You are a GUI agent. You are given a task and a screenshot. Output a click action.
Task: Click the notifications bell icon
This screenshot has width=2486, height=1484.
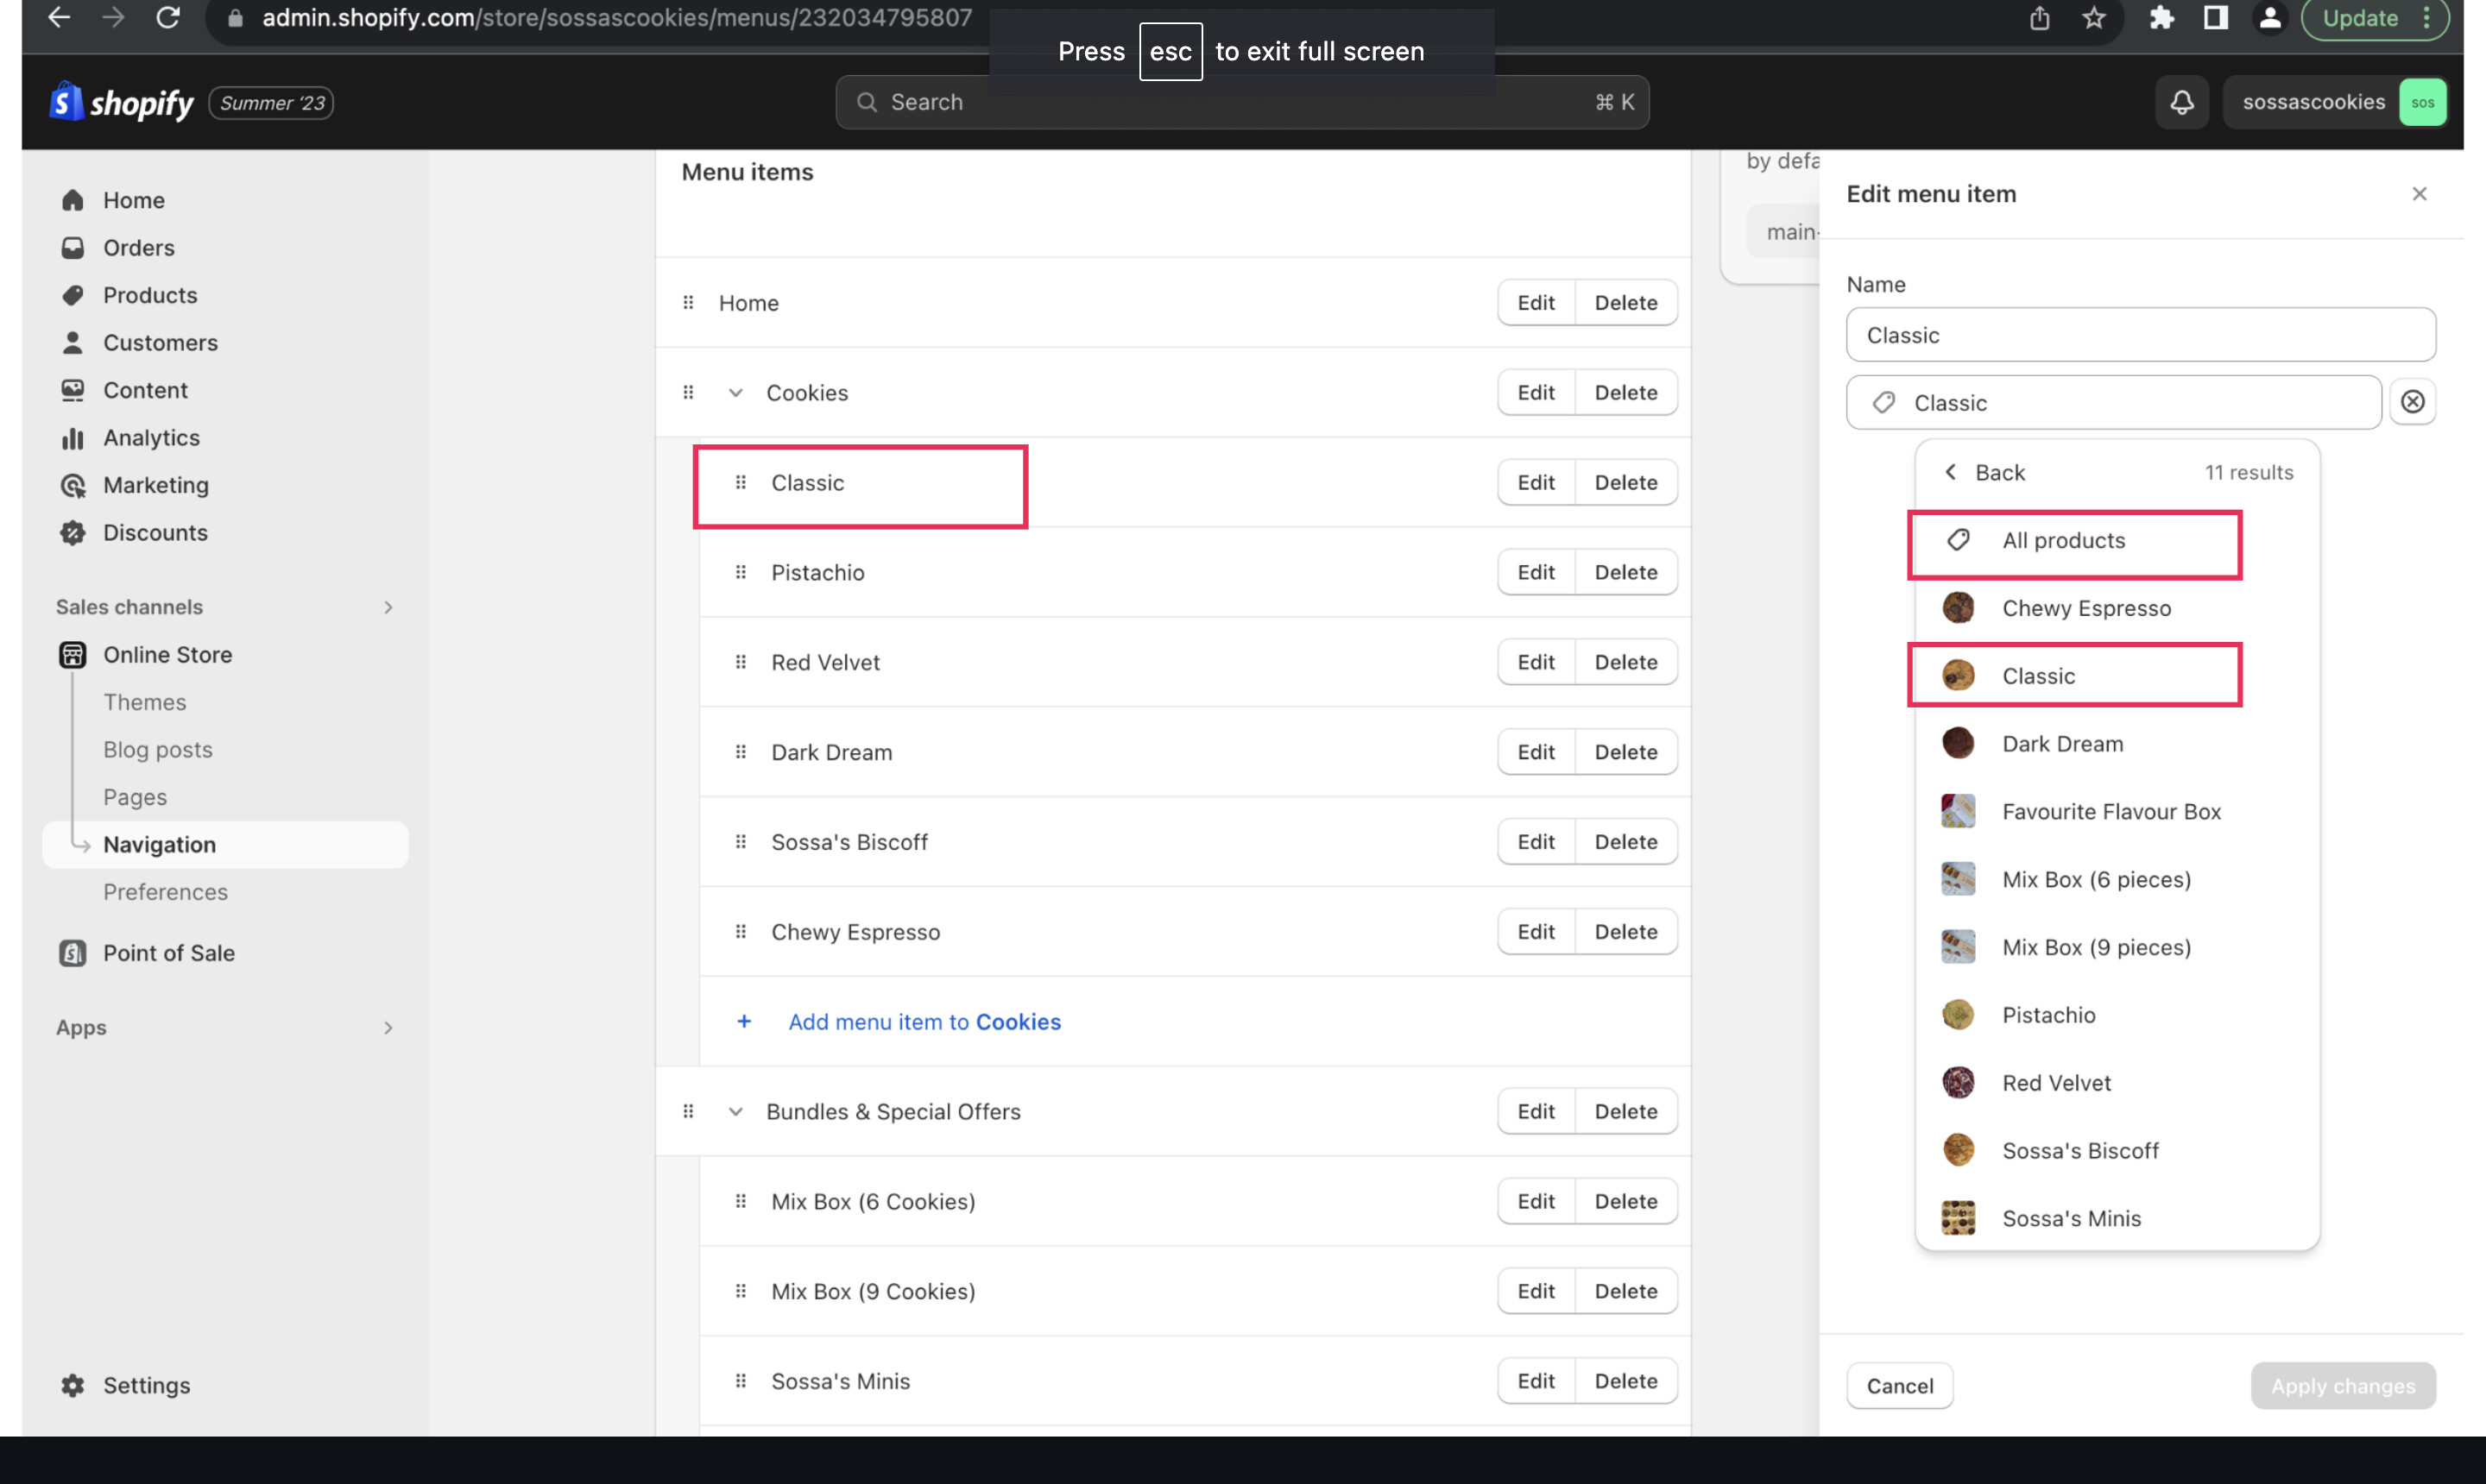2181,102
